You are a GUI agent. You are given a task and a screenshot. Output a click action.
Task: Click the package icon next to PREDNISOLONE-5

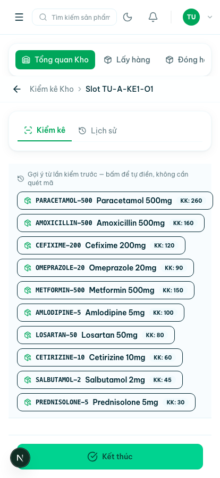point(28,402)
